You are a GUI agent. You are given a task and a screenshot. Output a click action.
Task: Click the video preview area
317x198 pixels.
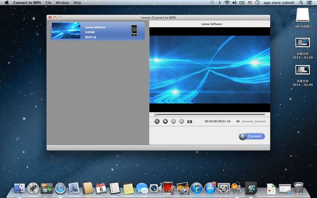210,70
